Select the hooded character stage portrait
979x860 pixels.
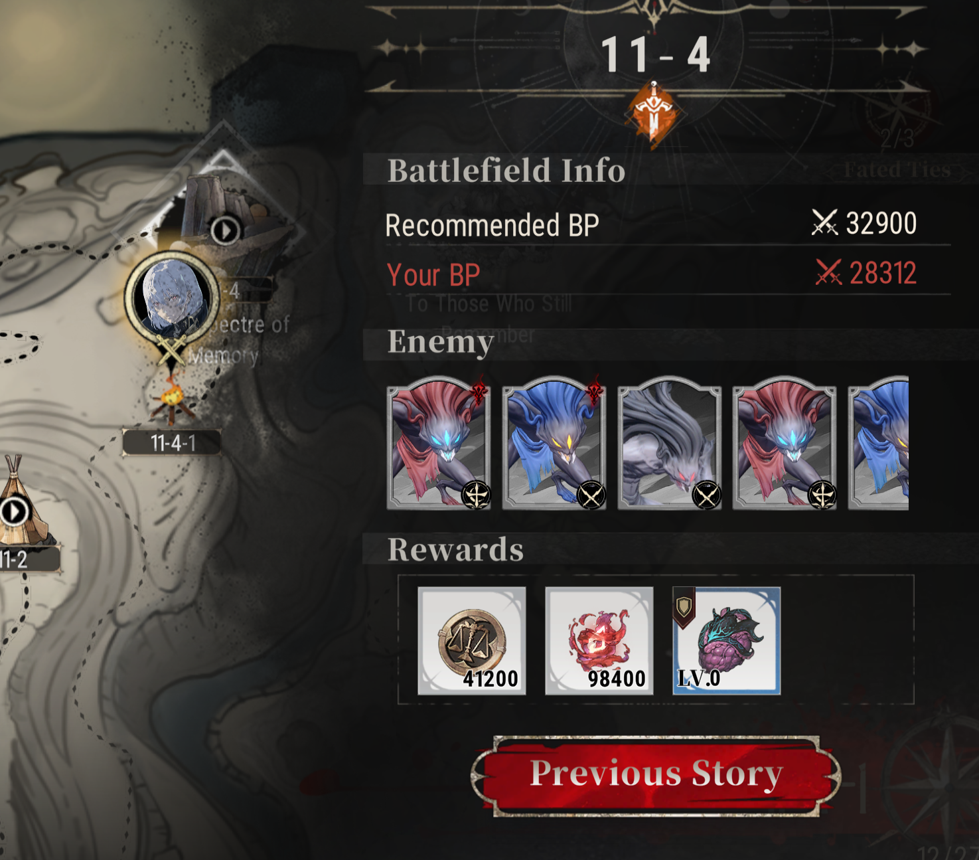coord(173,297)
